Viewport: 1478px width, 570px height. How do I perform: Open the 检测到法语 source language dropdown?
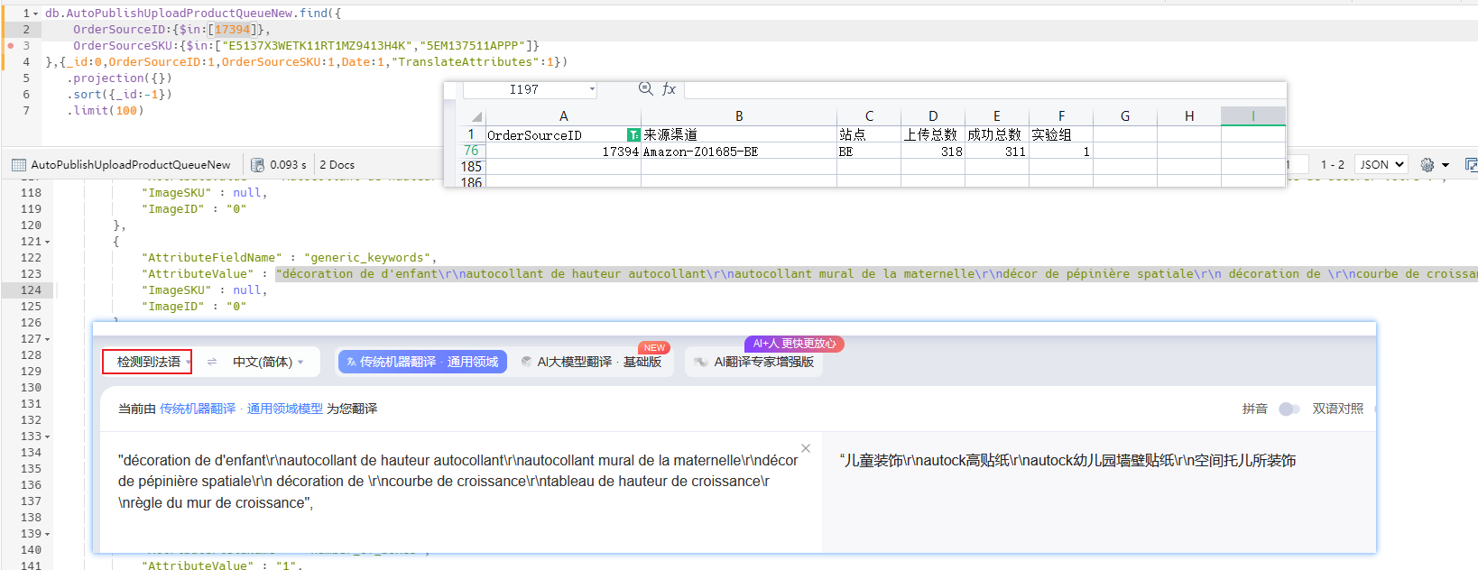pyautogui.click(x=147, y=362)
